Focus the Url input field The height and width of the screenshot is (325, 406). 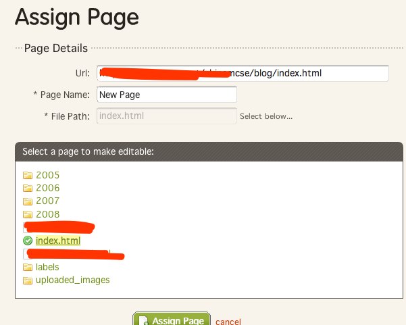click(x=243, y=73)
